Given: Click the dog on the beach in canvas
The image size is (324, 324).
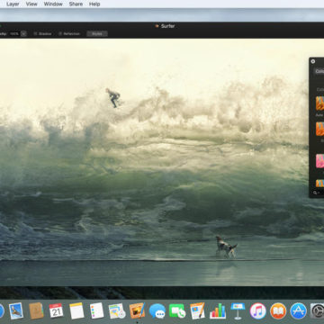Looking at the screenshot, I should tap(226, 247).
